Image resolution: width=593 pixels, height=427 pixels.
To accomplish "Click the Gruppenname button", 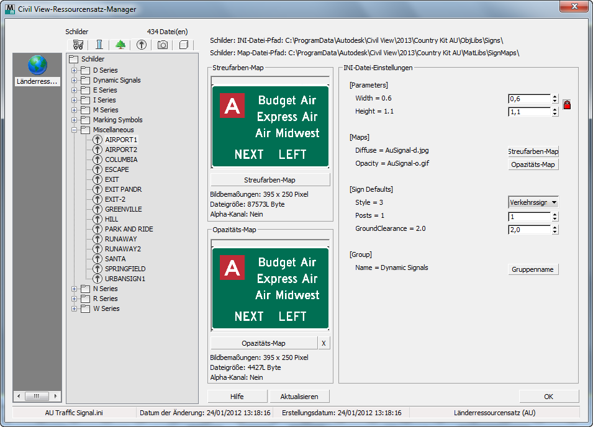I will [x=533, y=269].
